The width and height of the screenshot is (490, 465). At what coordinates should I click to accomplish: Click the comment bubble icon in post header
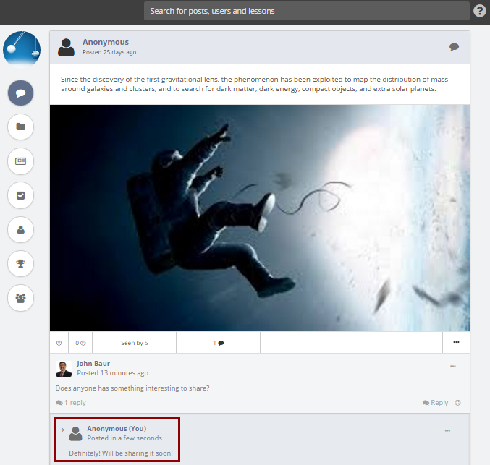(x=454, y=47)
